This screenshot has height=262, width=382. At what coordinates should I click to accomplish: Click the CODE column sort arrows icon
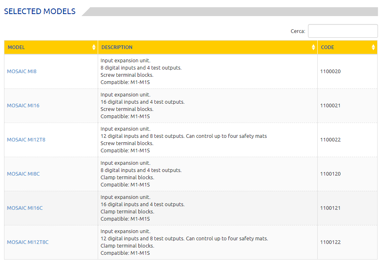pyautogui.click(x=373, y=47)
